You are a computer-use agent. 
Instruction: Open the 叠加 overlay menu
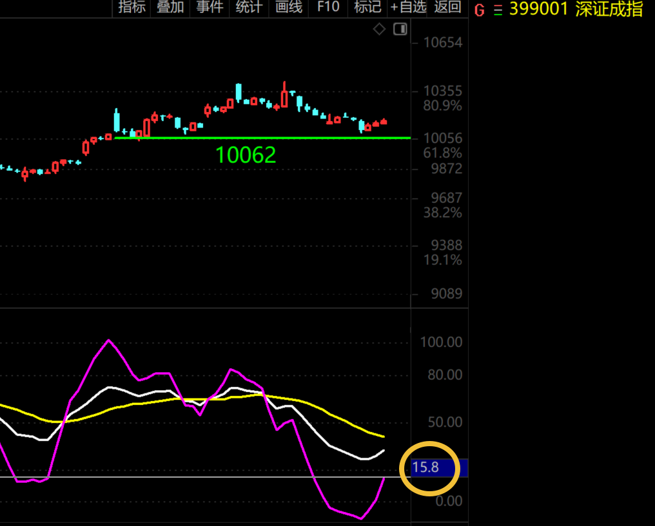click(170, 7)
